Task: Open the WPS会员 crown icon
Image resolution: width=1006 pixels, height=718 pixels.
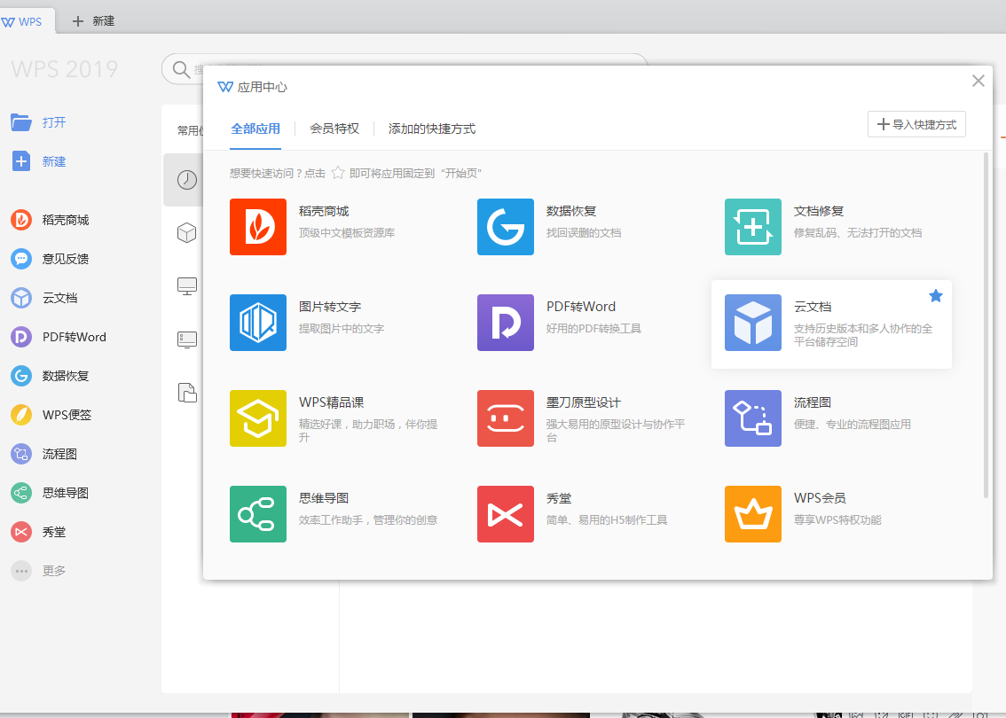Action: [x=752, y=514]
